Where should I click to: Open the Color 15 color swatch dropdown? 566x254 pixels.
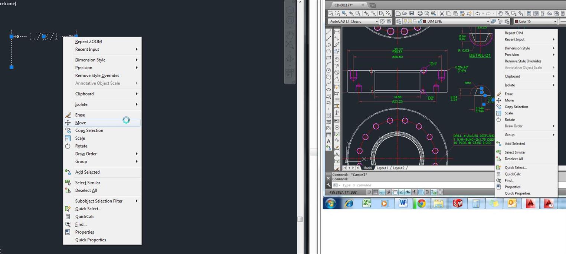[x=556, y=21]
